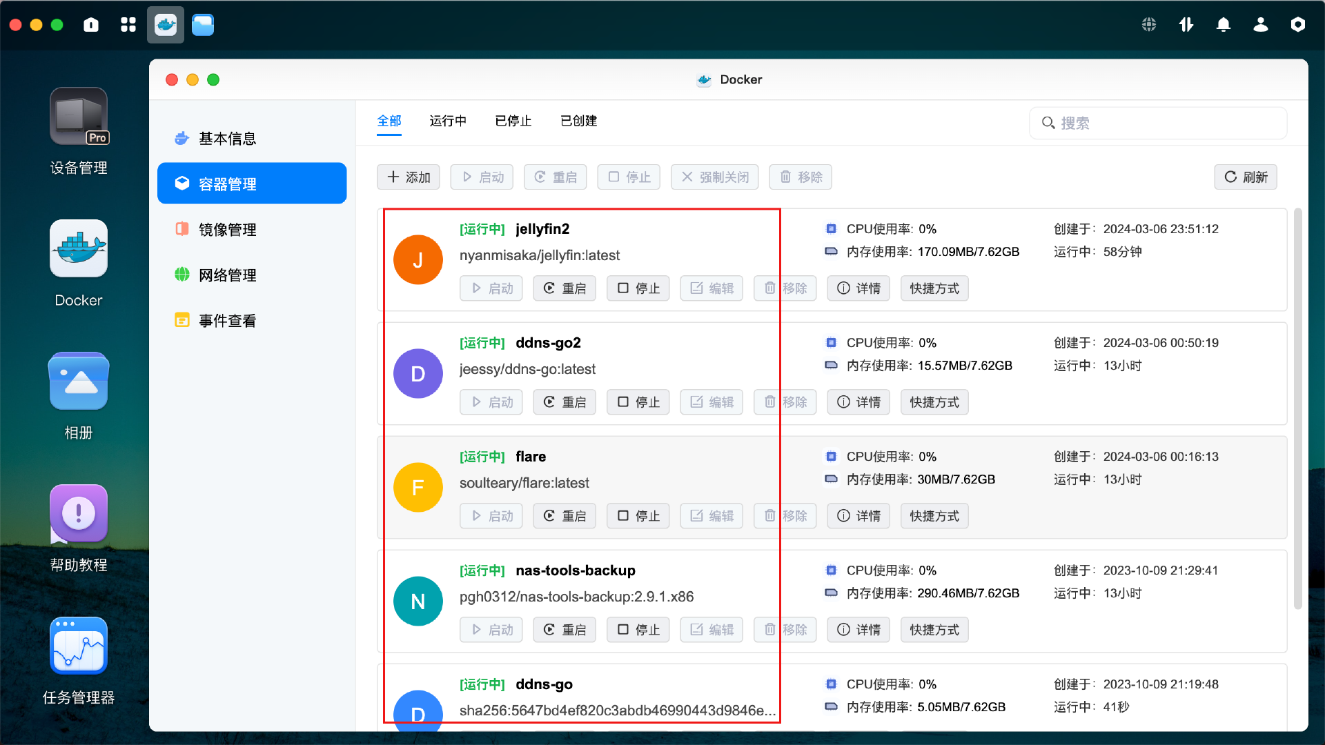Open 基本信息 in the Docker sidebar

226,138
